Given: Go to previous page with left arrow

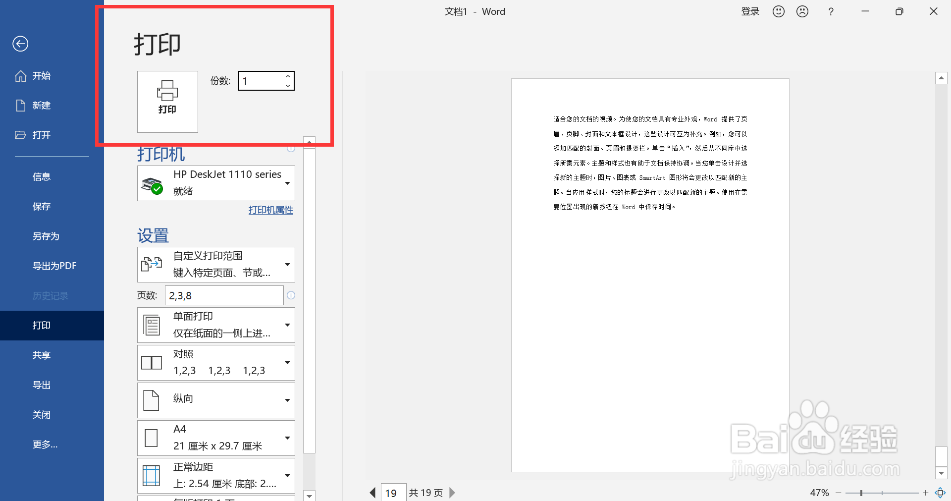Looking at the screenshot, I should click(x=373, y=493).
